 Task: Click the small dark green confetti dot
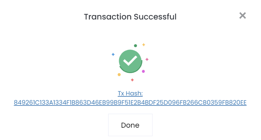(x=136, y=46)
